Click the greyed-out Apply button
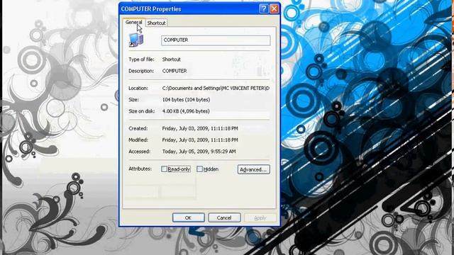Screen dimensions: 454x255 coord(260,217)
